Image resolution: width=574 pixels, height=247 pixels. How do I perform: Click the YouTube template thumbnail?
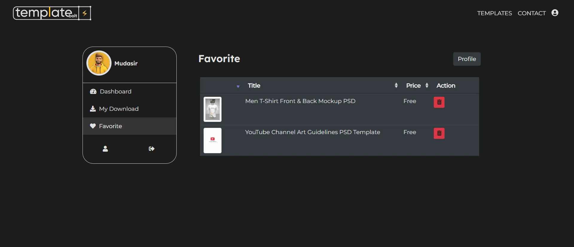point(213,140)
